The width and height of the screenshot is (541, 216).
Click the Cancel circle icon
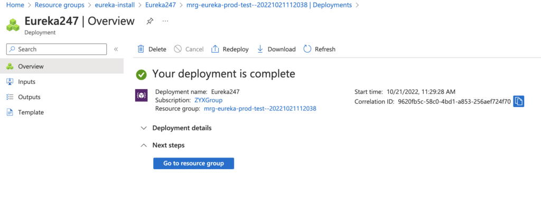point(178,49)
